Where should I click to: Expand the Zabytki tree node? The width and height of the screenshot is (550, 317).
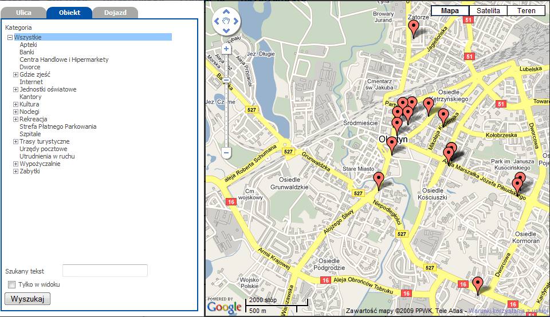16,171
